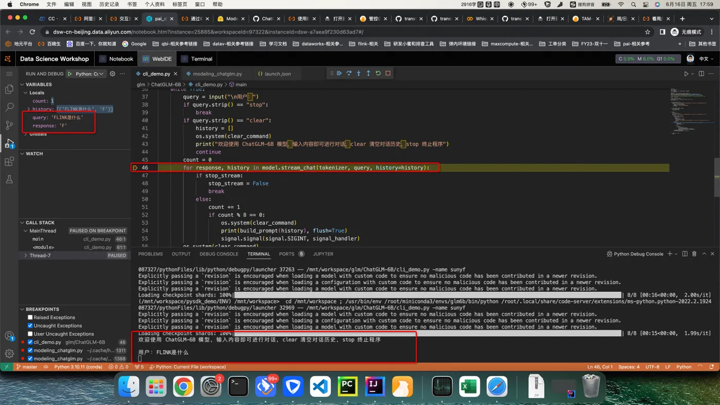The height and width of the screenshot is (405, 720).
Task: Restart the debug session
Action: [378, 73]
